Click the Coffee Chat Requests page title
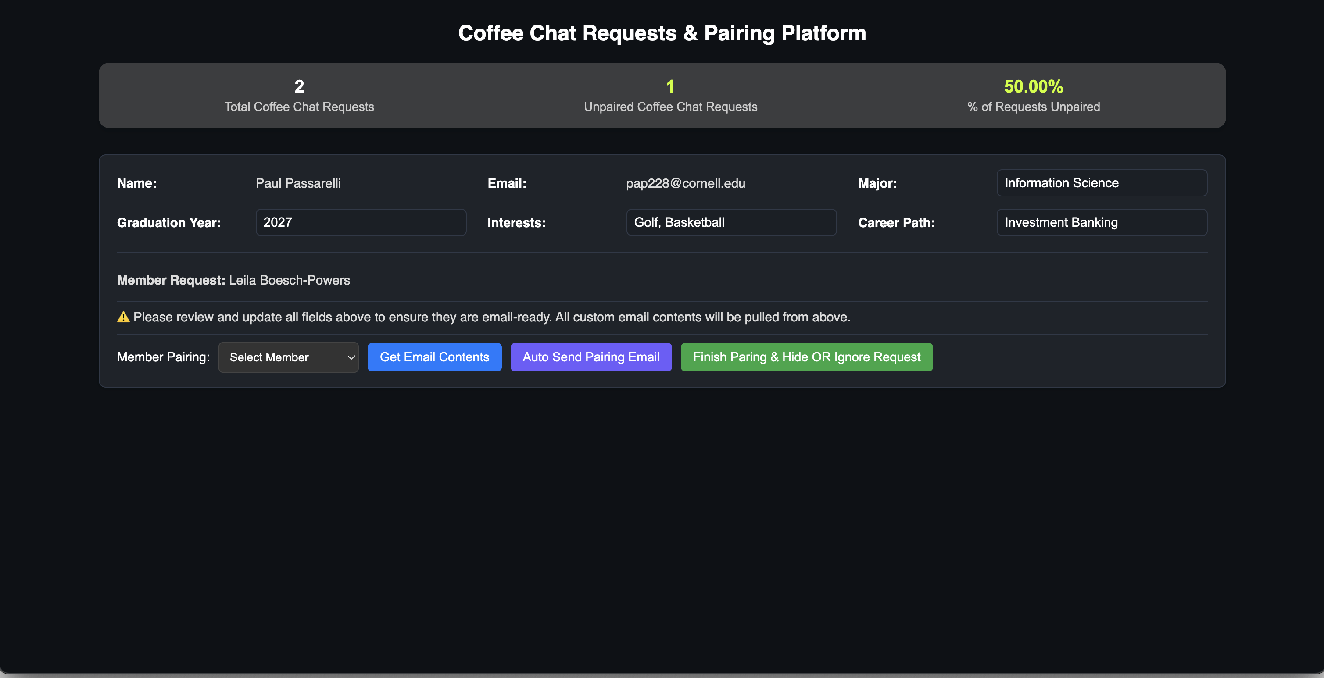The width and height of the screenshot is (1324, 678). coord(662,33)
